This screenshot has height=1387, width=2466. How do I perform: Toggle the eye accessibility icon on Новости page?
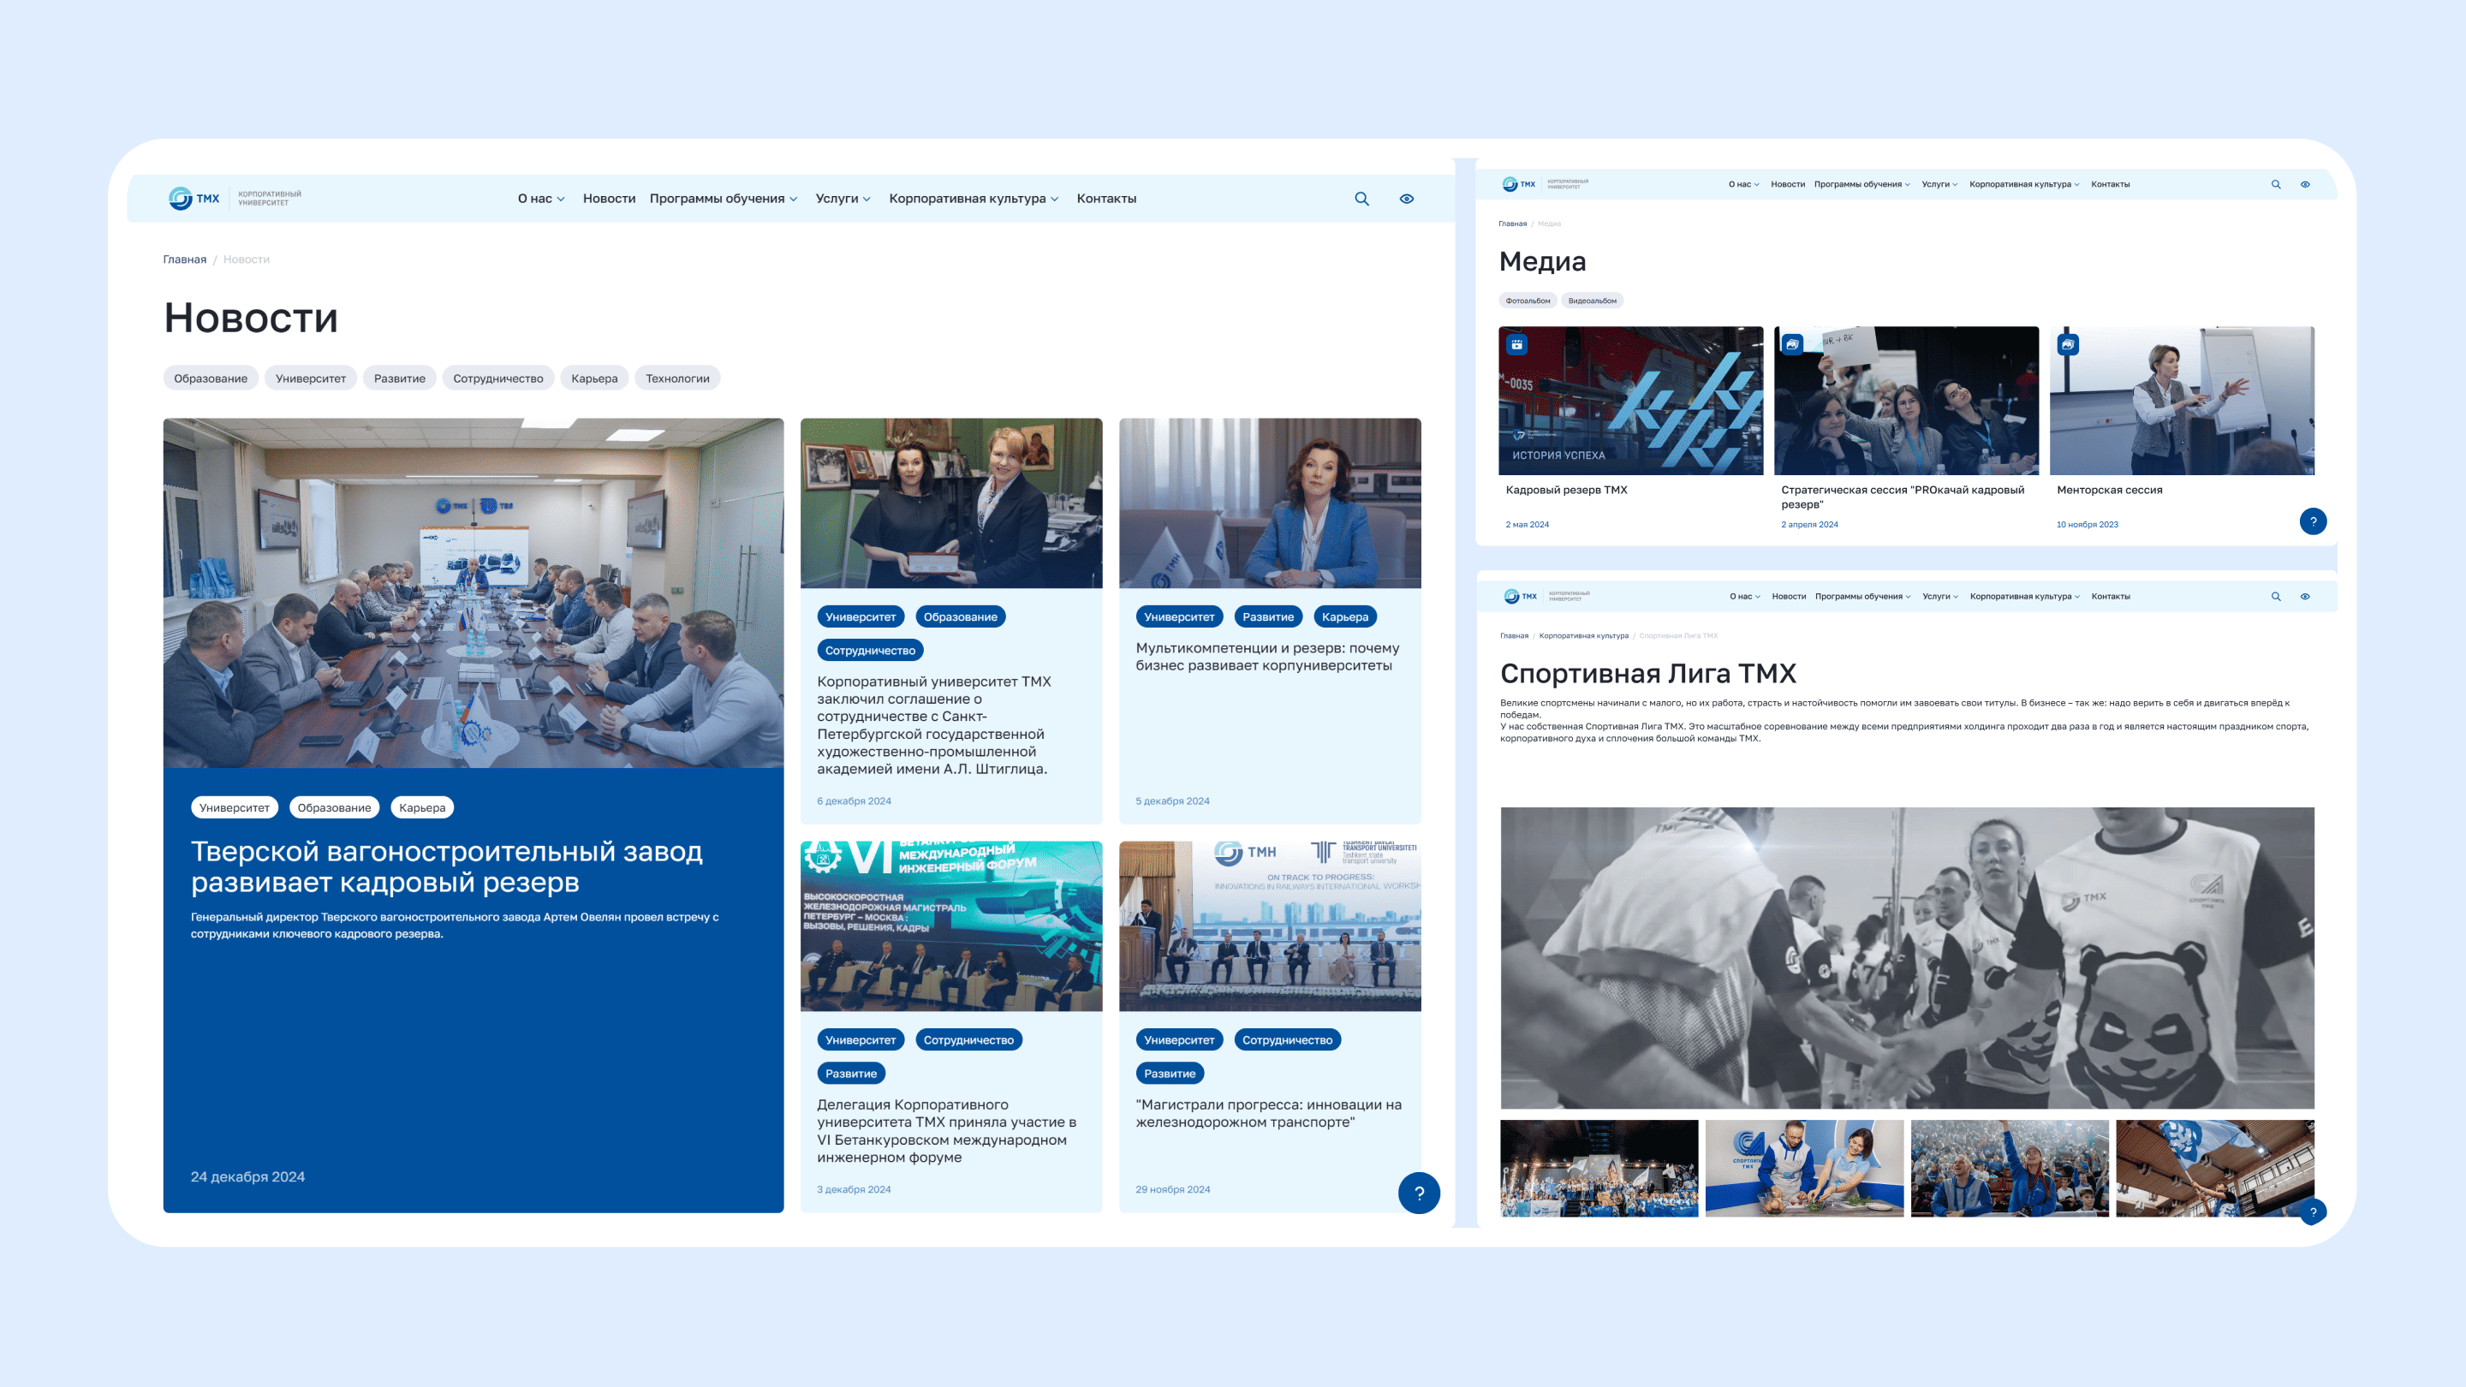click(x=1406, y=199)
